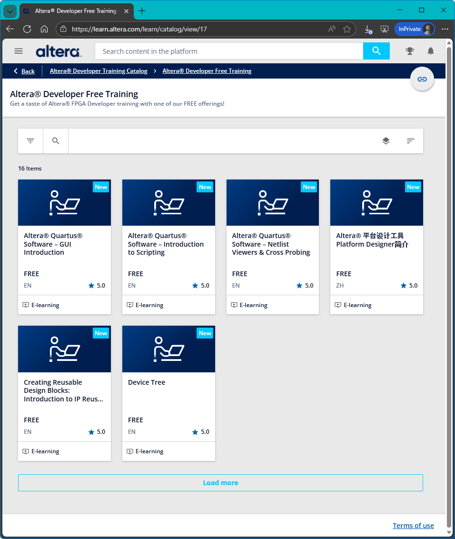This screenshot has width=455, height=539.
Task: Click the blue search magnifier button
Action: coord(376,51)
